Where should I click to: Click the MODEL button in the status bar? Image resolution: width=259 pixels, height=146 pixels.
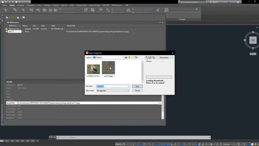pyautogui.click(x=119, y=144)
